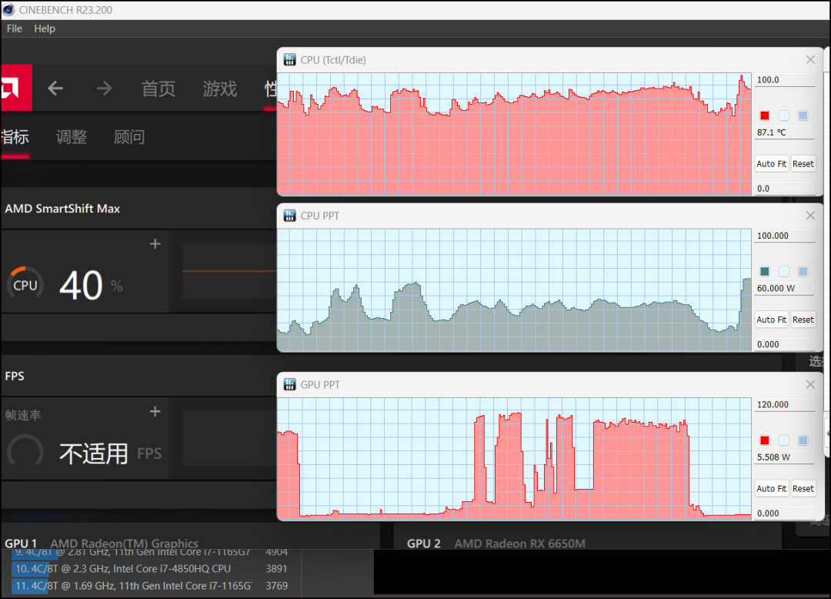Screen dimensions: 831x599
Task: Pick red graph color in CPU (Tctl/Tdie)
Action: point(764,115)
